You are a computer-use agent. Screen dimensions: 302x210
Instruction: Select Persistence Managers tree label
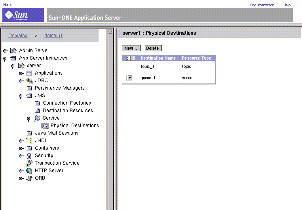(60, 88)
